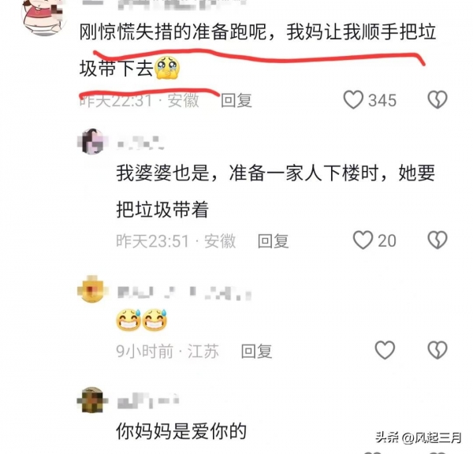The image size is (473, 454).
Task: Open blurred username above laughing emojis
Action: 184,292
